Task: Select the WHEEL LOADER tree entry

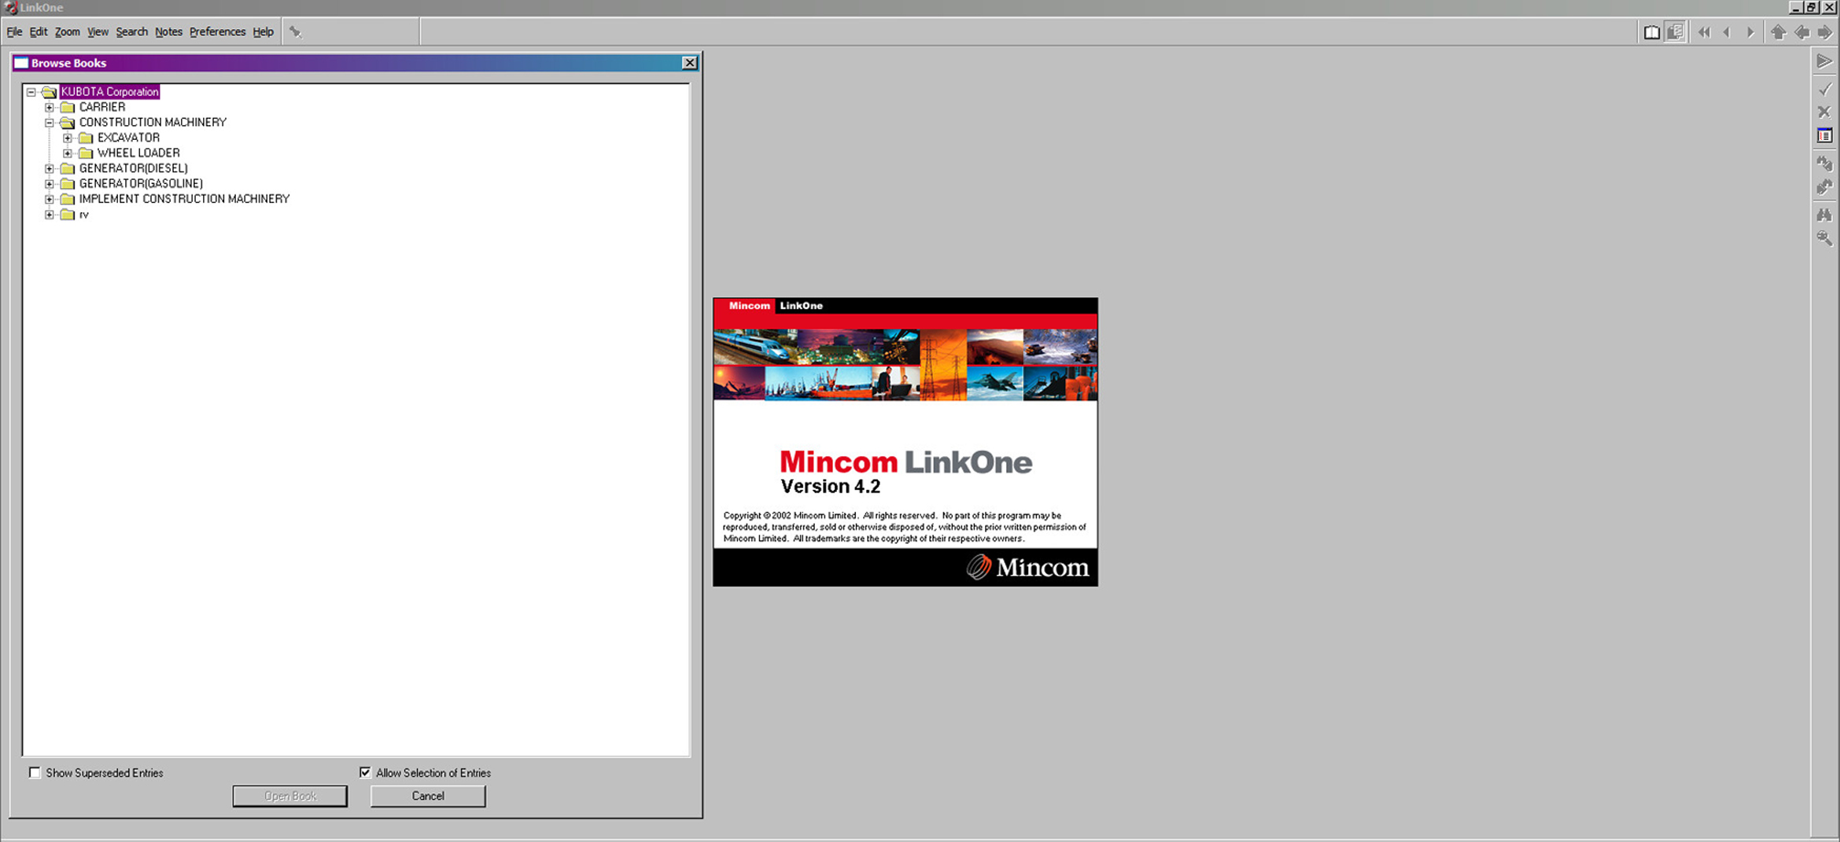Action: point(138,153)
